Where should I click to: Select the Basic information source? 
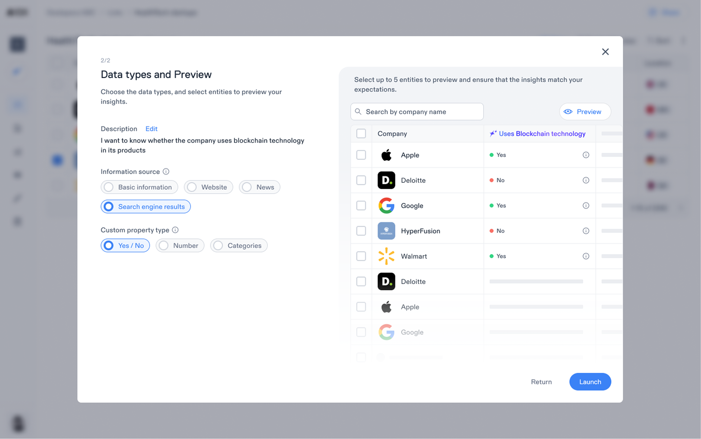pyautogui.click(x=139, y=187)
